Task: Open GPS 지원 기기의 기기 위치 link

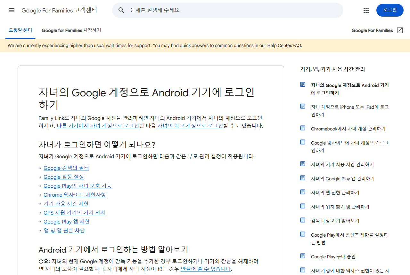Action: pyautogui.click(x=74, y=213)
